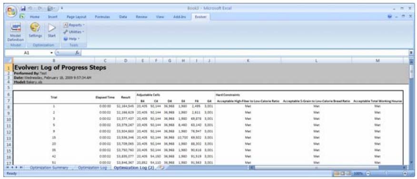This screenshot has width=417, height=179.
Task: Click the 100% zoom level indicator
Action: pos(358,173)
